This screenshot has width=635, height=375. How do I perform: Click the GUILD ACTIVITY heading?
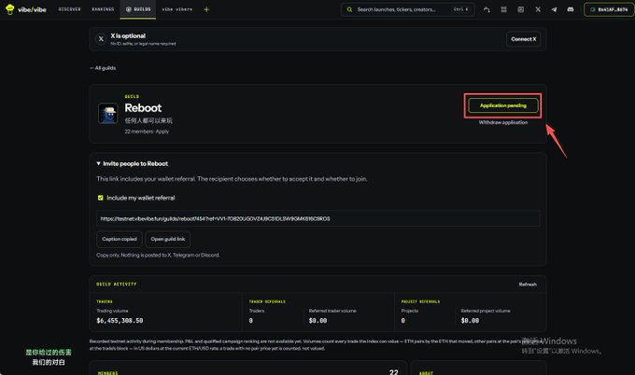pyautogui.click(x=116, y=285)
